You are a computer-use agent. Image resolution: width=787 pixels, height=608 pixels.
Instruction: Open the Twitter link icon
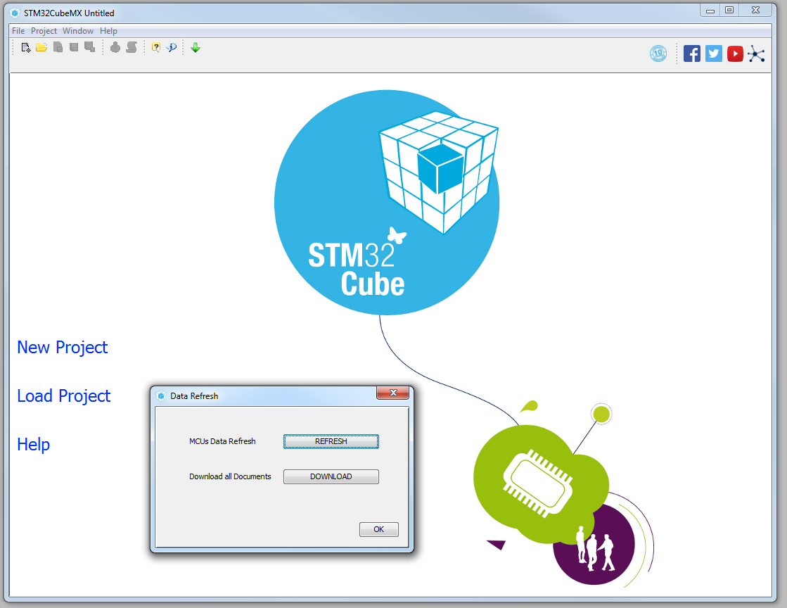pyautogui.click(x=713, y=53)
